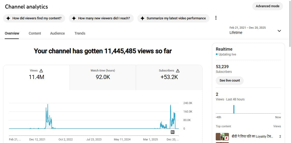The width and height of the screenshot is (291, 143).
Task: Switch to the Content tab
Action: point(35,33)
